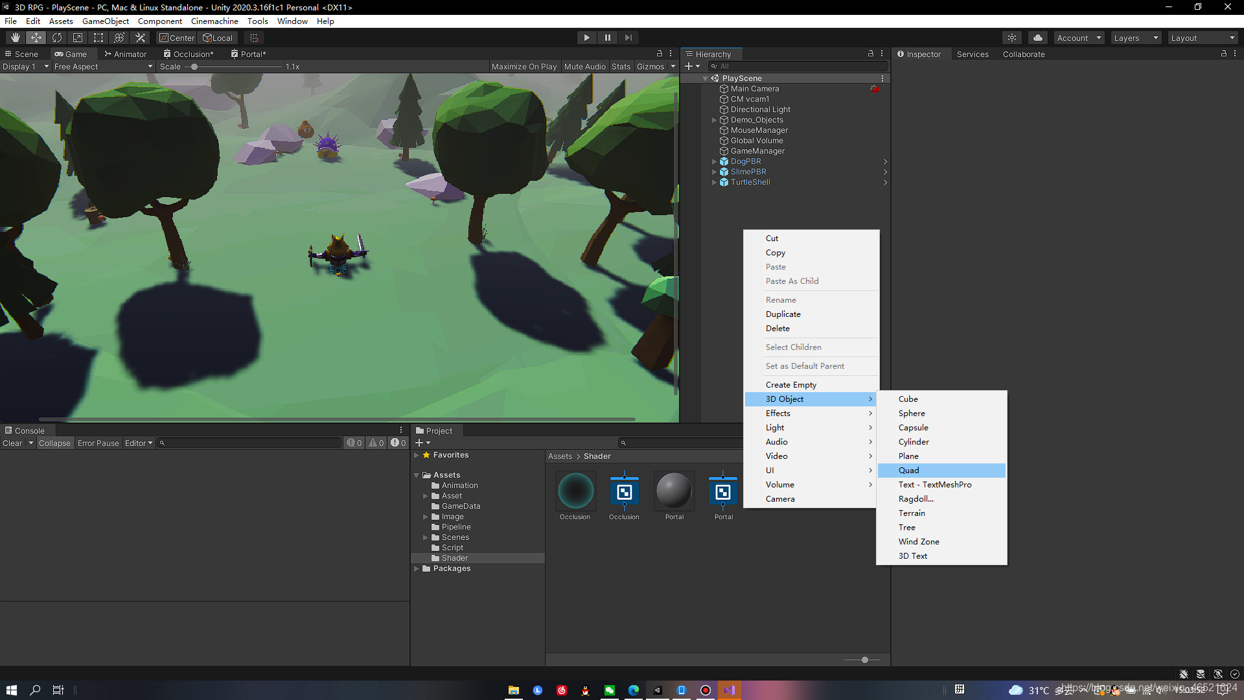
Task: Click the Pause button
Action: coord(607,38)
